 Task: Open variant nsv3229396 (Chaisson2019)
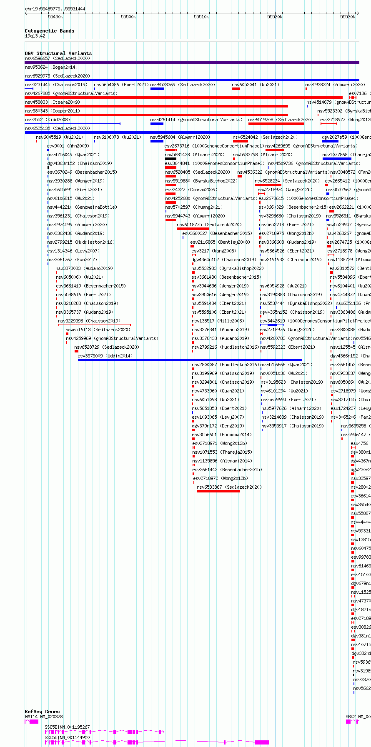[89, 321]
